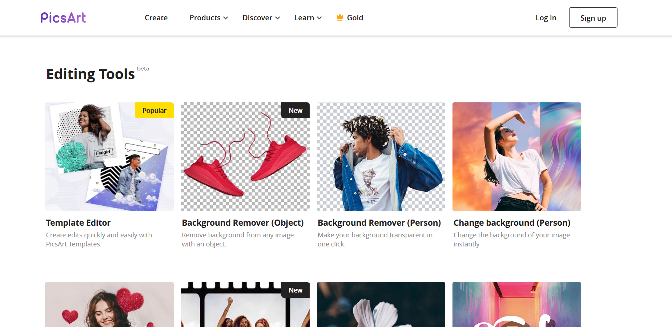Select the white flower tool thumbnail
The image size is (672, 327).
381,305
